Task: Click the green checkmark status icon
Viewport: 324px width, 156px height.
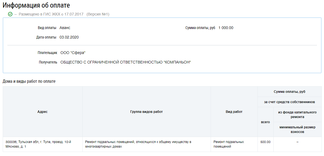Action: pos(10,14)
